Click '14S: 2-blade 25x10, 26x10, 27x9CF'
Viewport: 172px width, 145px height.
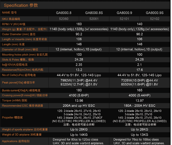point(80,118)
